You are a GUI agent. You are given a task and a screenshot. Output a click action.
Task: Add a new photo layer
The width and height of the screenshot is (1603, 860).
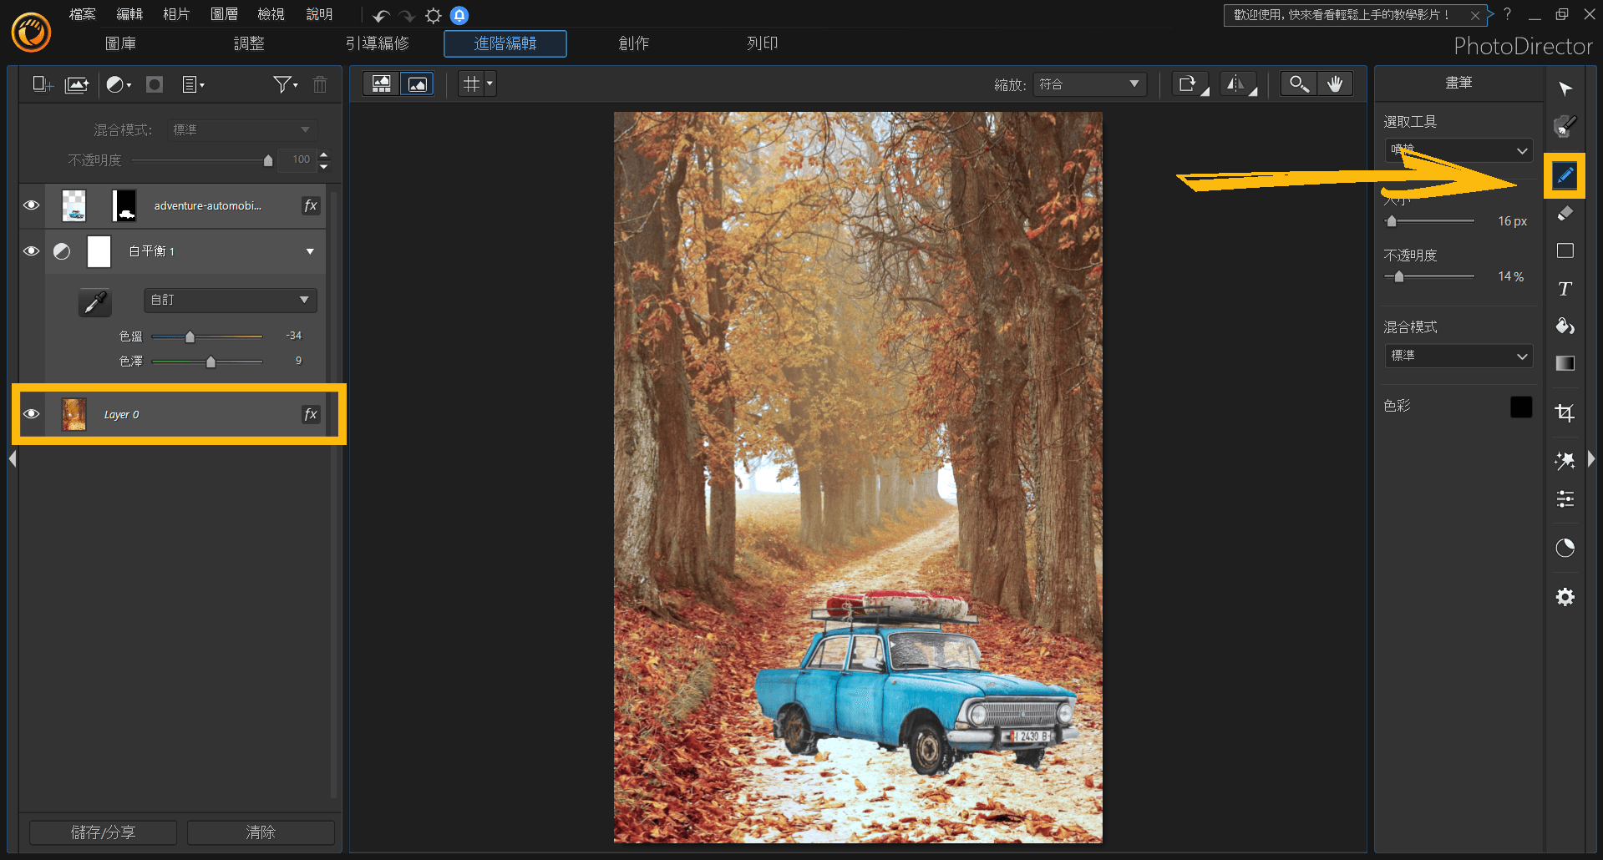point(77,84)
